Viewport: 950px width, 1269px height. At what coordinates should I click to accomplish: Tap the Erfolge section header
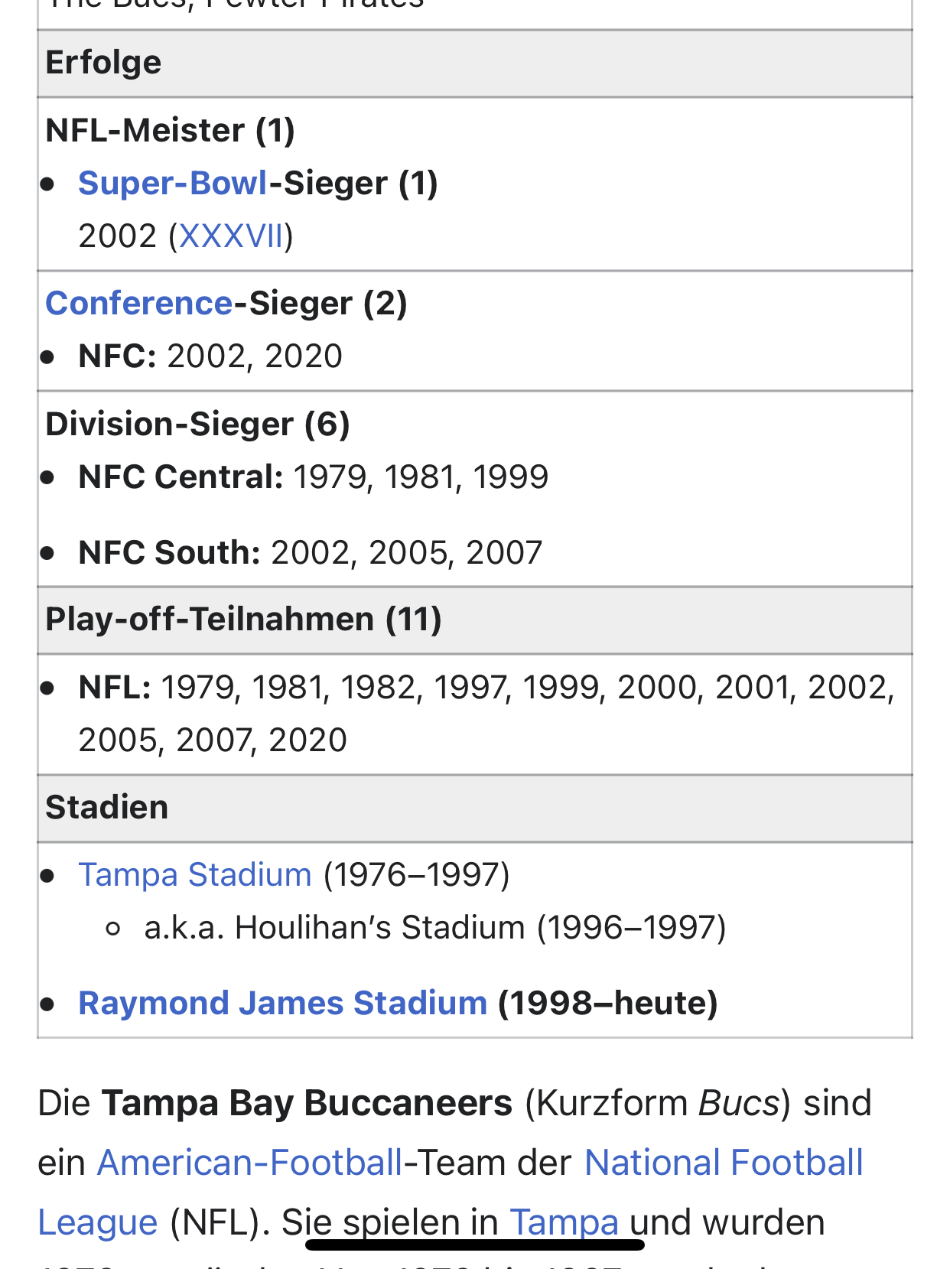click(x=103, y=63)
